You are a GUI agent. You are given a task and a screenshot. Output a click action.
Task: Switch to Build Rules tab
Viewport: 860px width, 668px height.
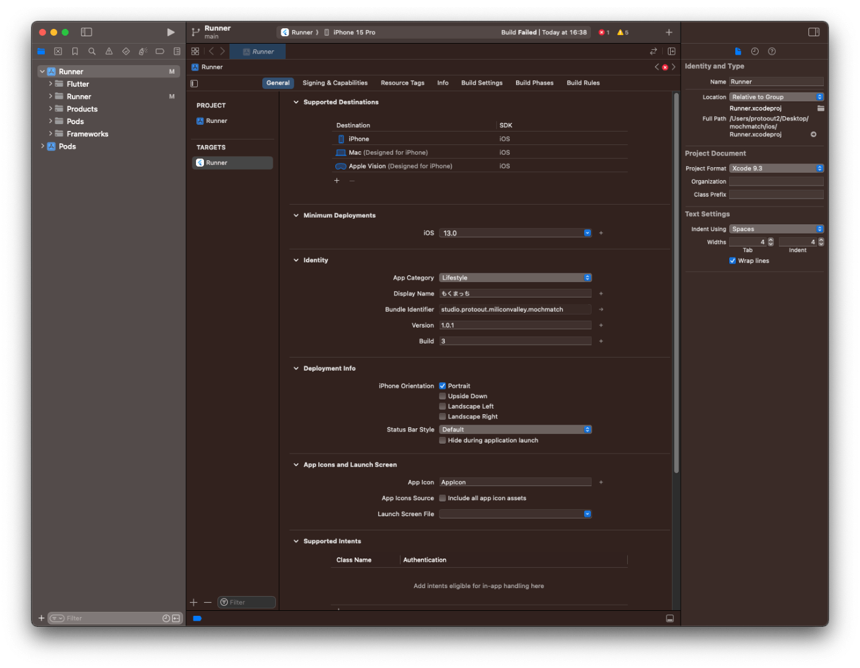[583, 83]
